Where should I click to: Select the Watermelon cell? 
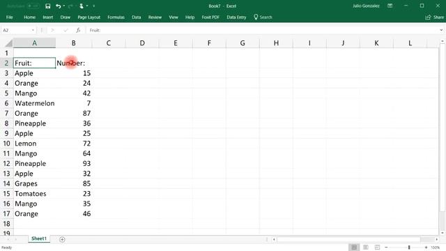(34, 103)
